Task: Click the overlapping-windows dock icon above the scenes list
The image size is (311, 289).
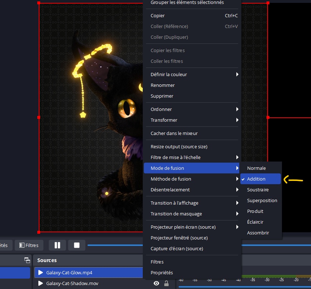Action: coord(27,260)
